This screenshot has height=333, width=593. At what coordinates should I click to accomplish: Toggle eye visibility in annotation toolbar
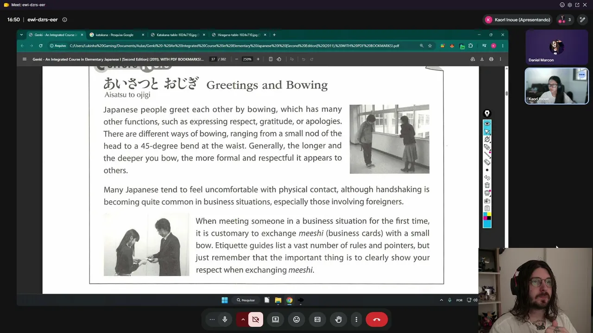pos(487,123)
